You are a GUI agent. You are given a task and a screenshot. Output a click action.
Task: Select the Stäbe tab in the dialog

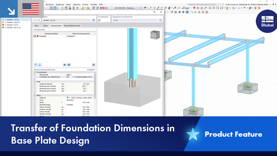[45, 26]
